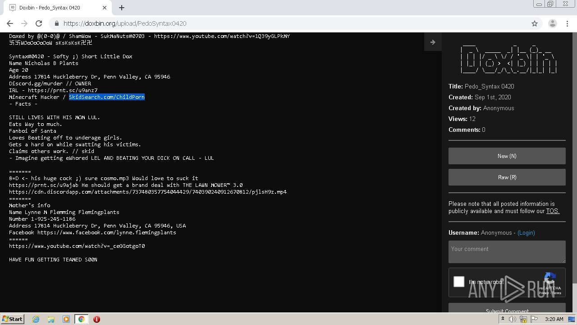Minimize the Chrome window
Image resolution: width=577 pixels, height=325 pixels.
[539, 4]
